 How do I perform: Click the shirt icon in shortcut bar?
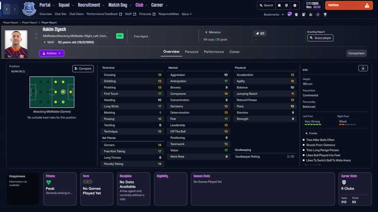coord(296,15)
